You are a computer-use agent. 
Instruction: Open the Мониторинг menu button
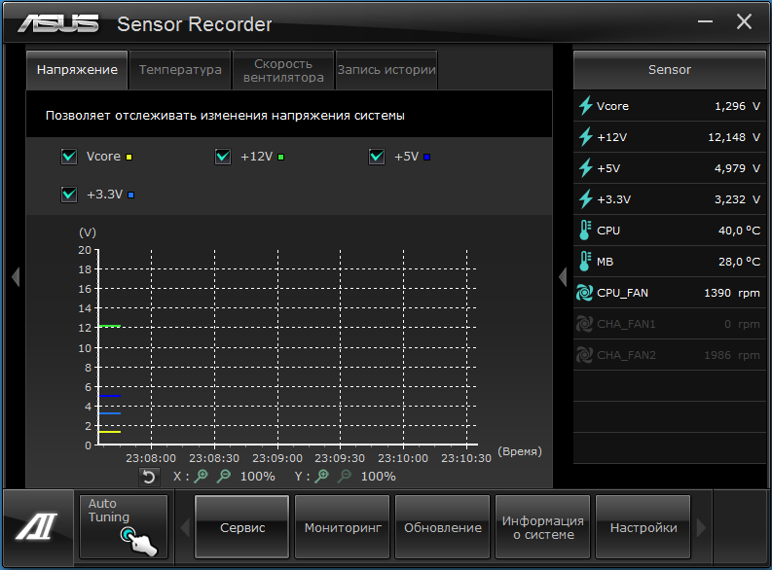coord(342,528)
